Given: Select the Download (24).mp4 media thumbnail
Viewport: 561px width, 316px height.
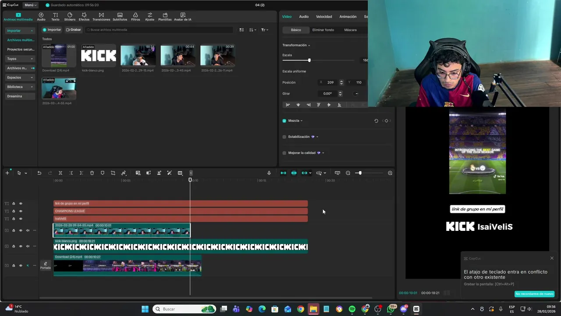Looking at the screenshot, I should pos(59,55).
